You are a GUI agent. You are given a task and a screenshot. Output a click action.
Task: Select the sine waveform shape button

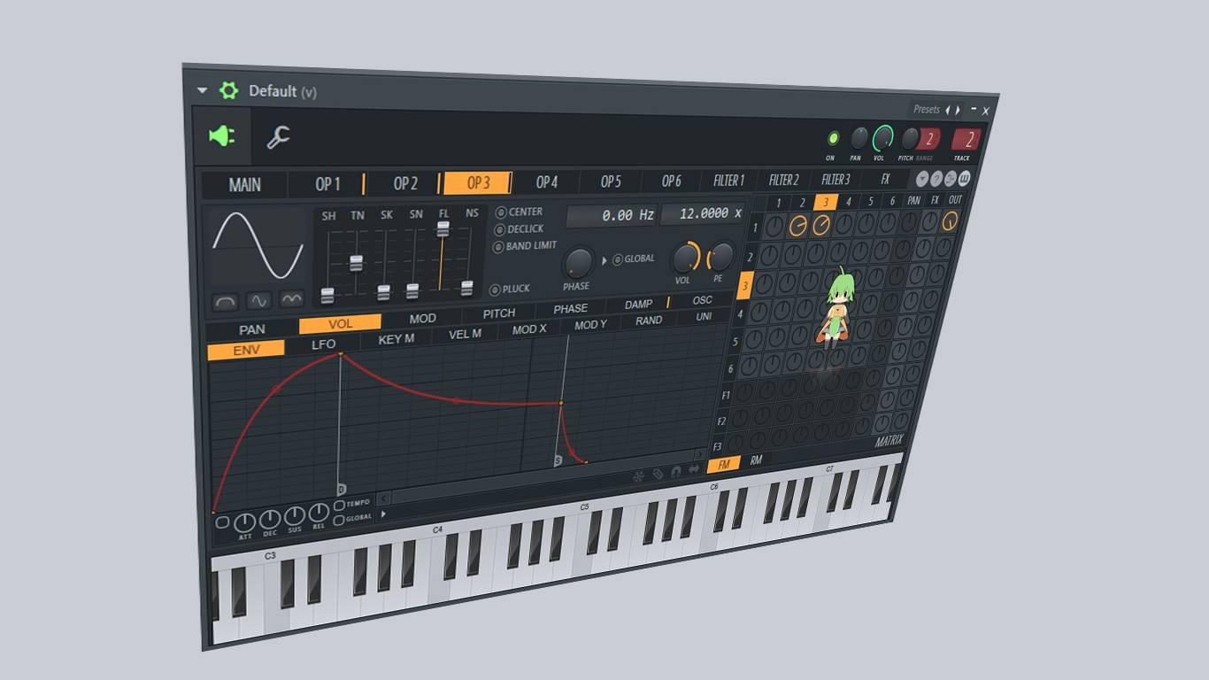[258, 301]
